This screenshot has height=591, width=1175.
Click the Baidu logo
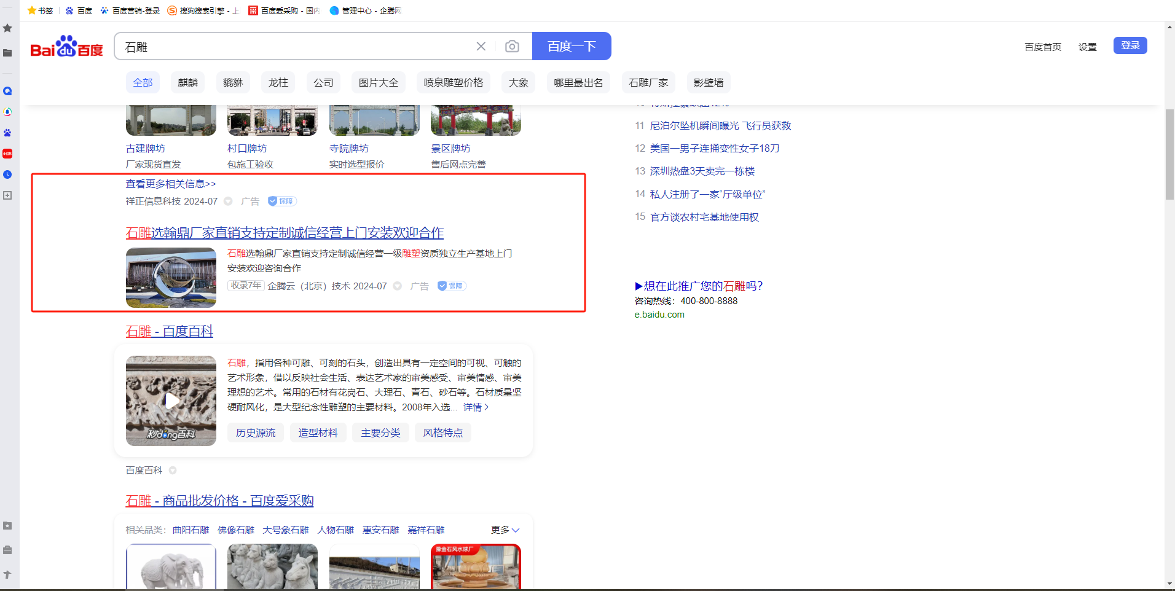click(66, 46)
